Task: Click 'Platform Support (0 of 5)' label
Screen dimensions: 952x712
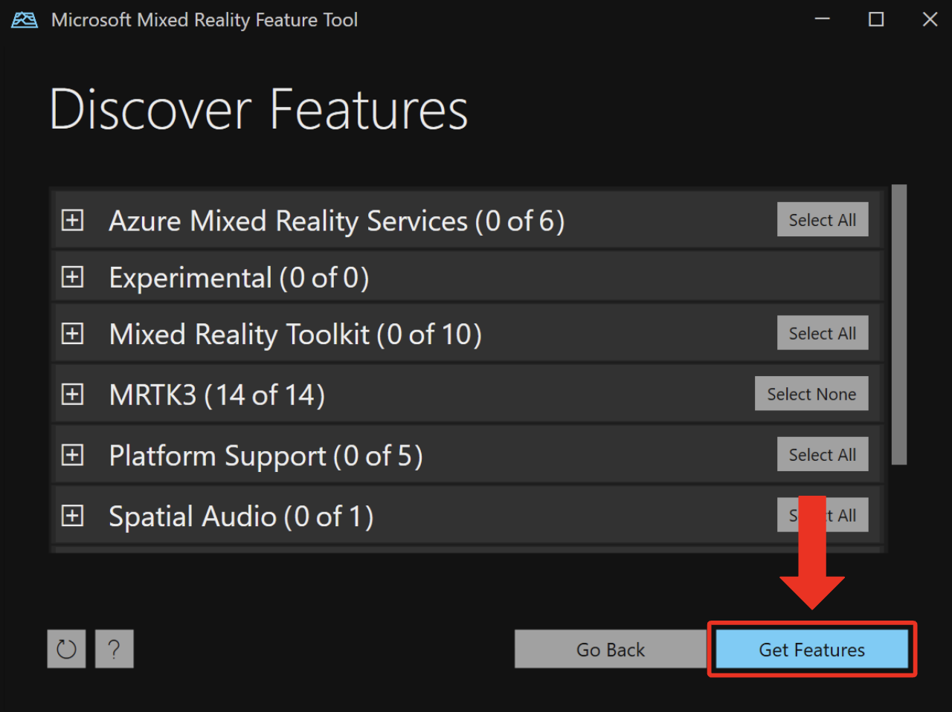Action: pos(266,456)
